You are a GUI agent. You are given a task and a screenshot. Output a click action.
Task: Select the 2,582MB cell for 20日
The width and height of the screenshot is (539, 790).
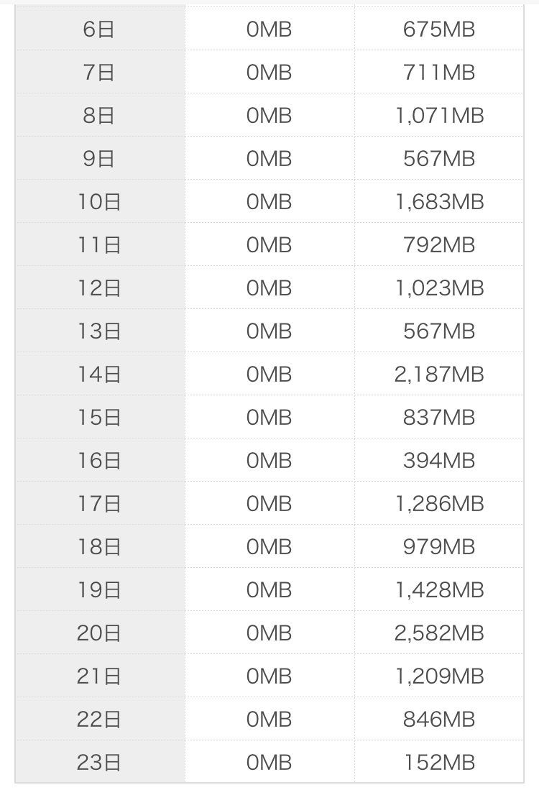[x=439, y=633]
